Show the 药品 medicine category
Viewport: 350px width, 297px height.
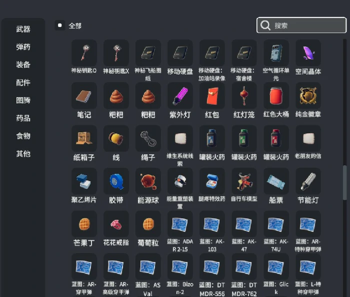[23, 118]
